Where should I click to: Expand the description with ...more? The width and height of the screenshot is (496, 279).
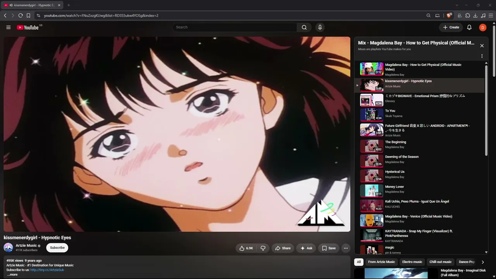click(12, 275)
